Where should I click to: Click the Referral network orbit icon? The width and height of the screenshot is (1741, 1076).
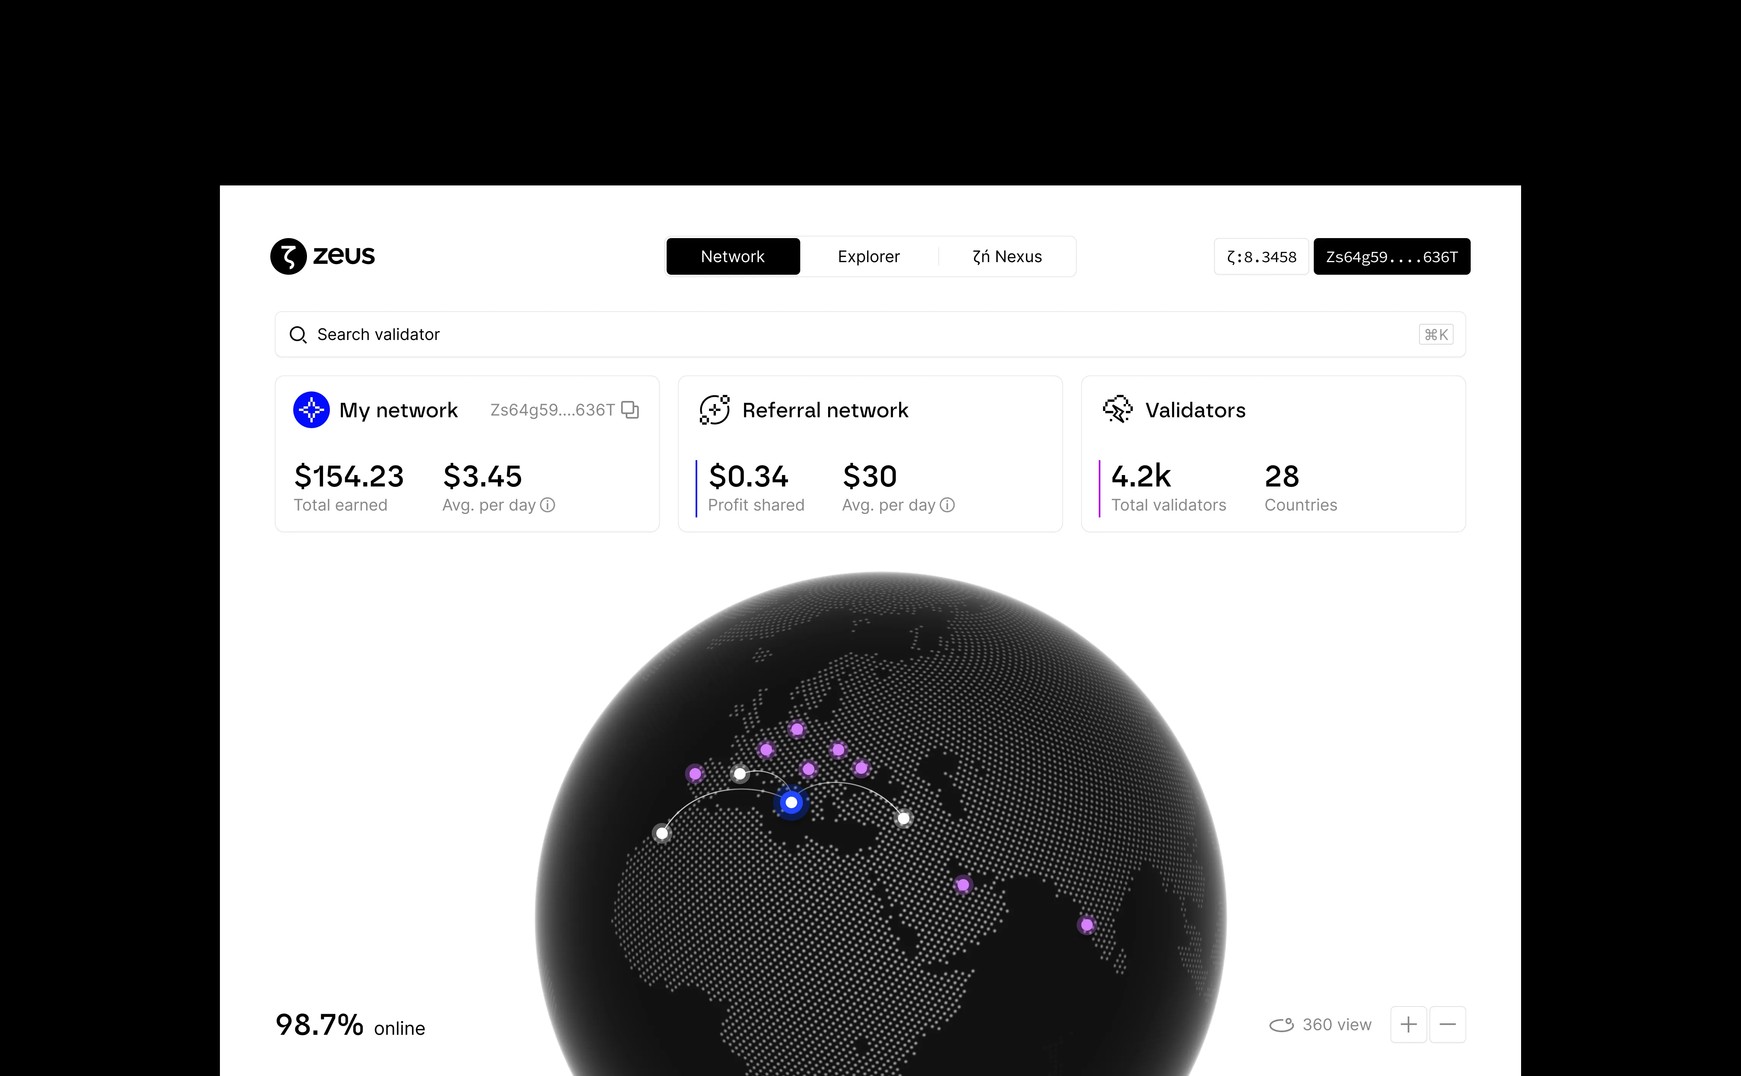tap(714, 410)
